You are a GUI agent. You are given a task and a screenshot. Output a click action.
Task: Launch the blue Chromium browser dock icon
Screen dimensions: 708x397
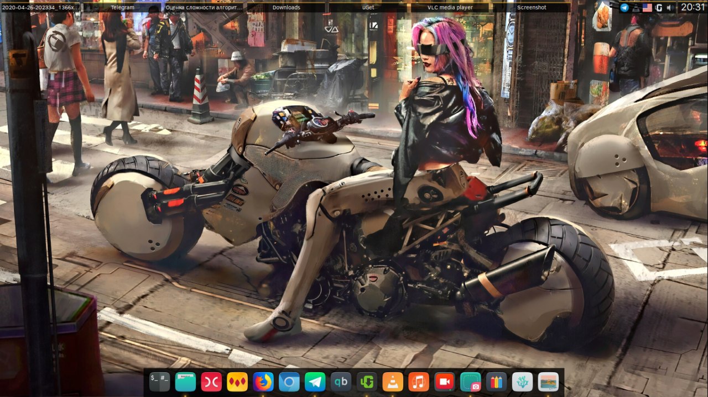click(x=289, y=382)
